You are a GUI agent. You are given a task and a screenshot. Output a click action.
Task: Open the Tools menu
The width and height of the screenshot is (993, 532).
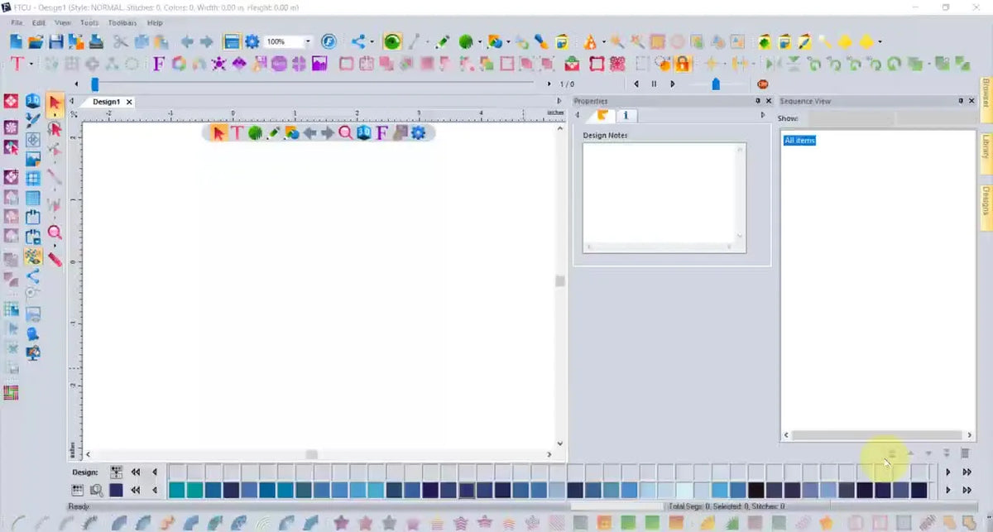[89, 22]
